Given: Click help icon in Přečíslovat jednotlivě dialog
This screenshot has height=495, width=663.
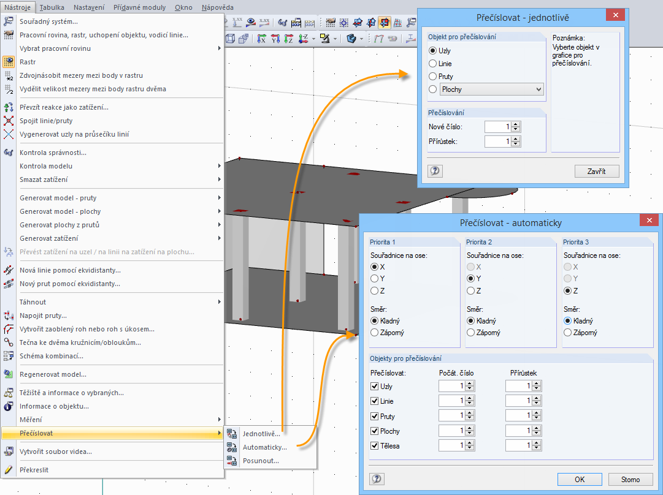Looking at the screenshot, I should pyautogui.click(x=435, y=171).
